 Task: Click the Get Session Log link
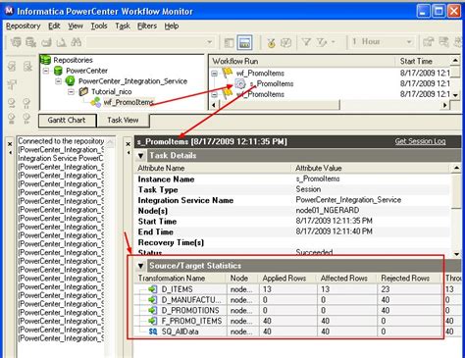tap(420, 141)
